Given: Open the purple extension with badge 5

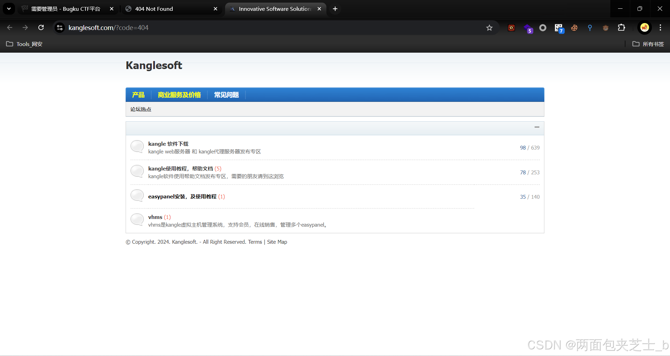Looking at the screenshot, I should (x=528, y=28).
